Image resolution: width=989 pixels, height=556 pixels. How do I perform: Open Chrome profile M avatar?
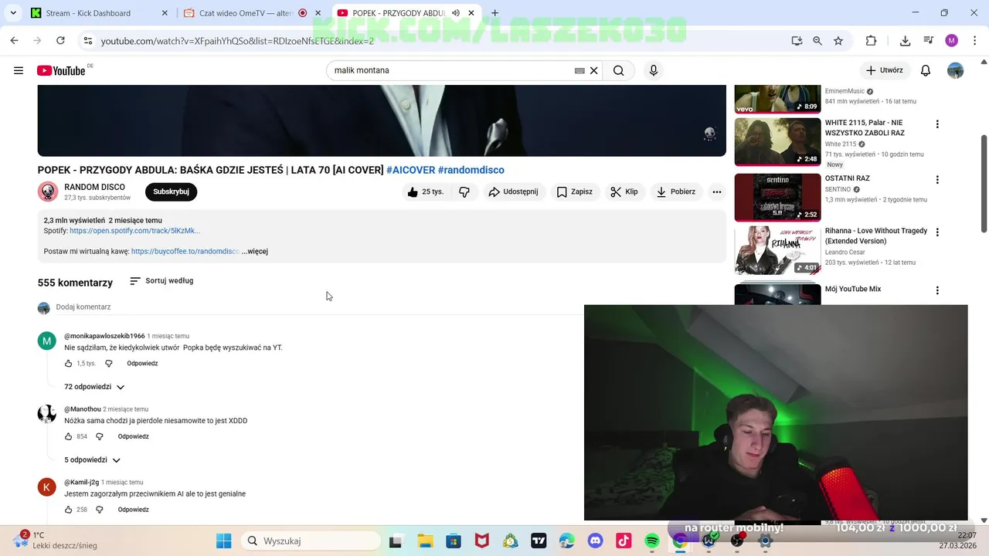[951, 41]
